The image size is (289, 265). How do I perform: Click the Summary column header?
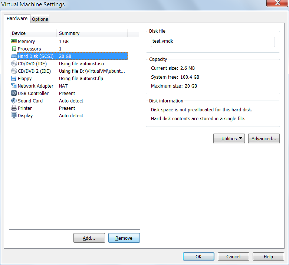coord(92,33)
